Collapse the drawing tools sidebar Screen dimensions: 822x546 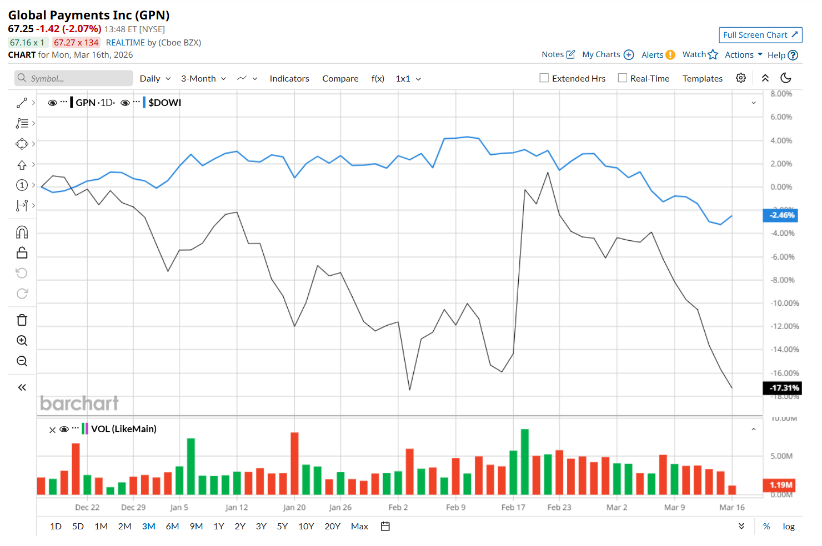click(22, 387)
